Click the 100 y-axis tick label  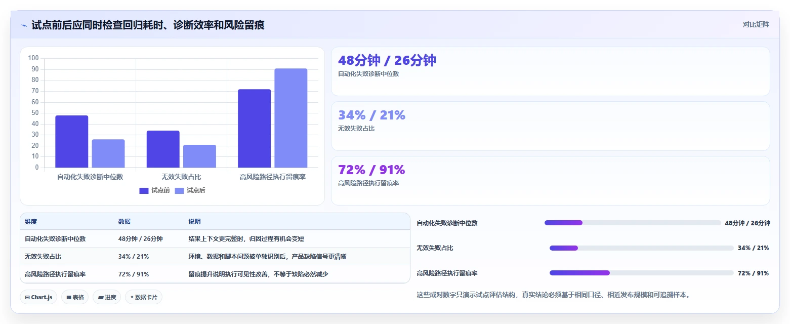tap(33, 58)
